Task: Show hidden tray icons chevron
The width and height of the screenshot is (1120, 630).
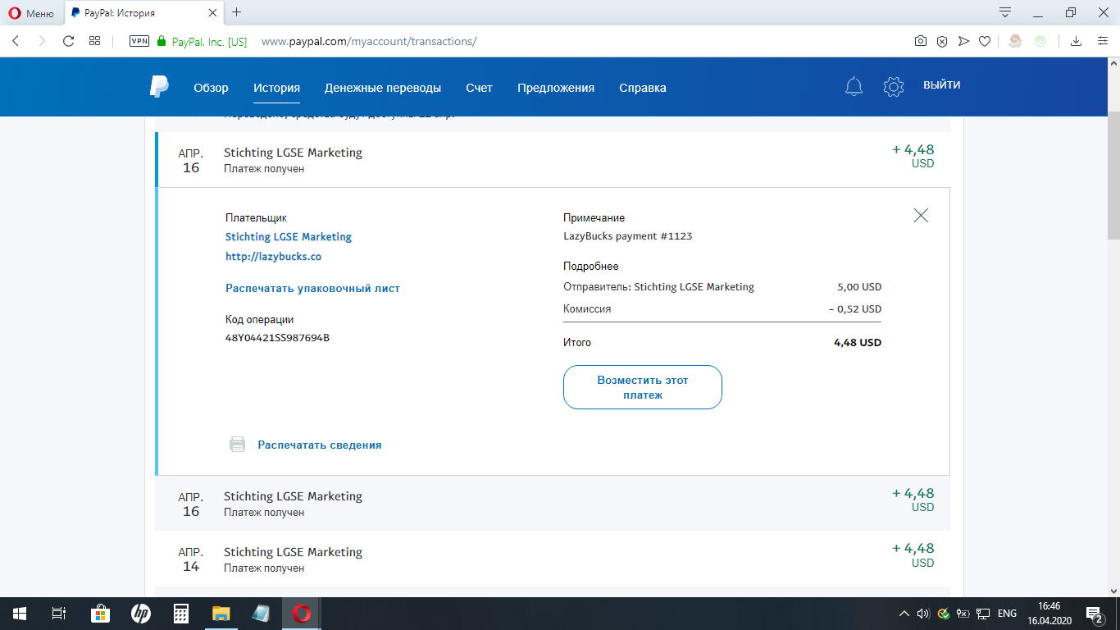Action: pos(904,614)
